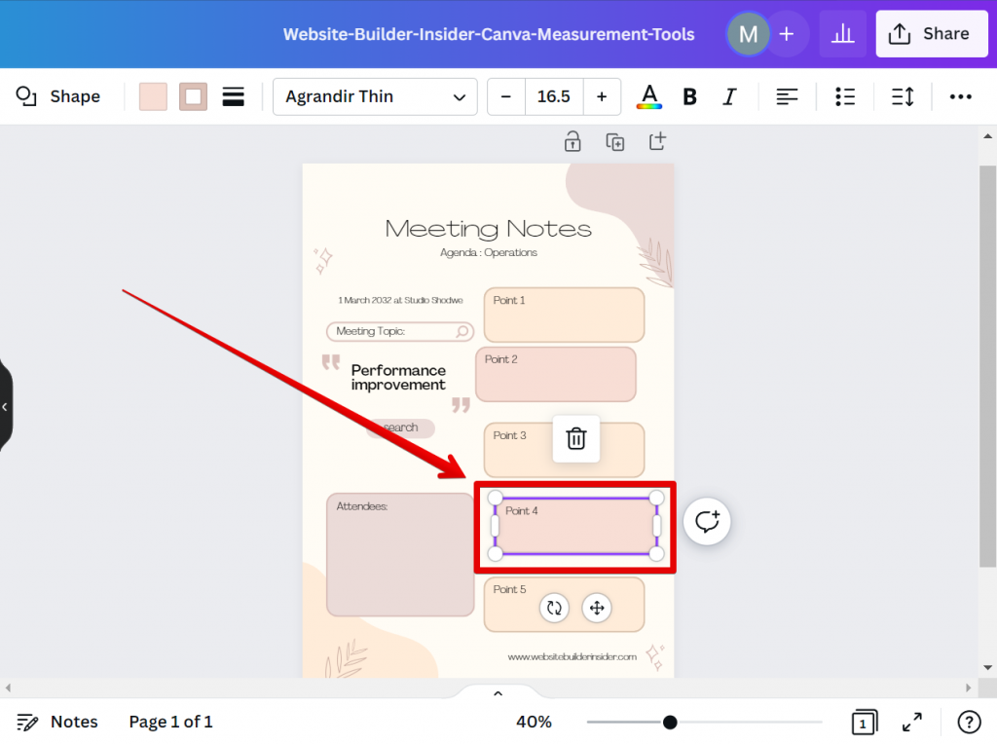
Task: Increase font size with the plus stepper
Action: (x=602, y=95)
